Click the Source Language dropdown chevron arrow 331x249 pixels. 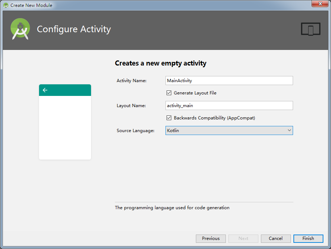coord(289,131)
